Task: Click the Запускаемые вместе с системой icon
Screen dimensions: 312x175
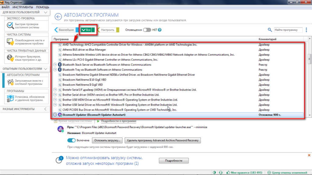Action: pos(10,82)
